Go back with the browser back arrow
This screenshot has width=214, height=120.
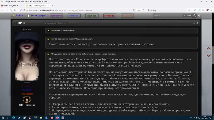click(3, 10)
